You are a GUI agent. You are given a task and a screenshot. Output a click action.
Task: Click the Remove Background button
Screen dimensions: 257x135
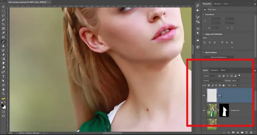coord(218,57)
